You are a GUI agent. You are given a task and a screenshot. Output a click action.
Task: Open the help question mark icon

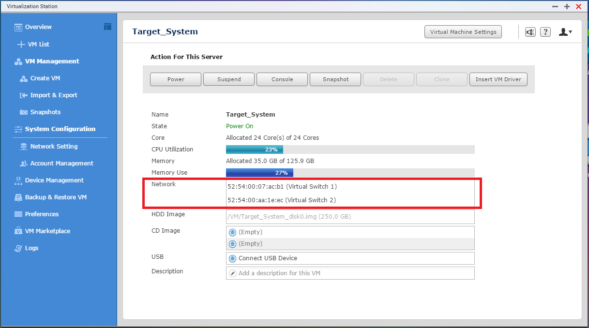545,32
